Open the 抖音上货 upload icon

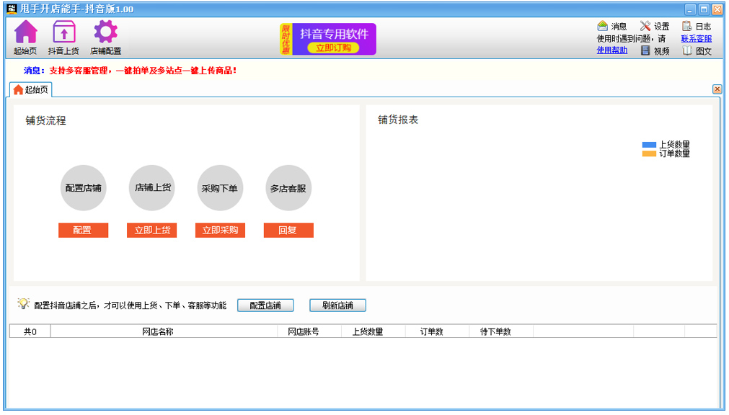[63, 32]
